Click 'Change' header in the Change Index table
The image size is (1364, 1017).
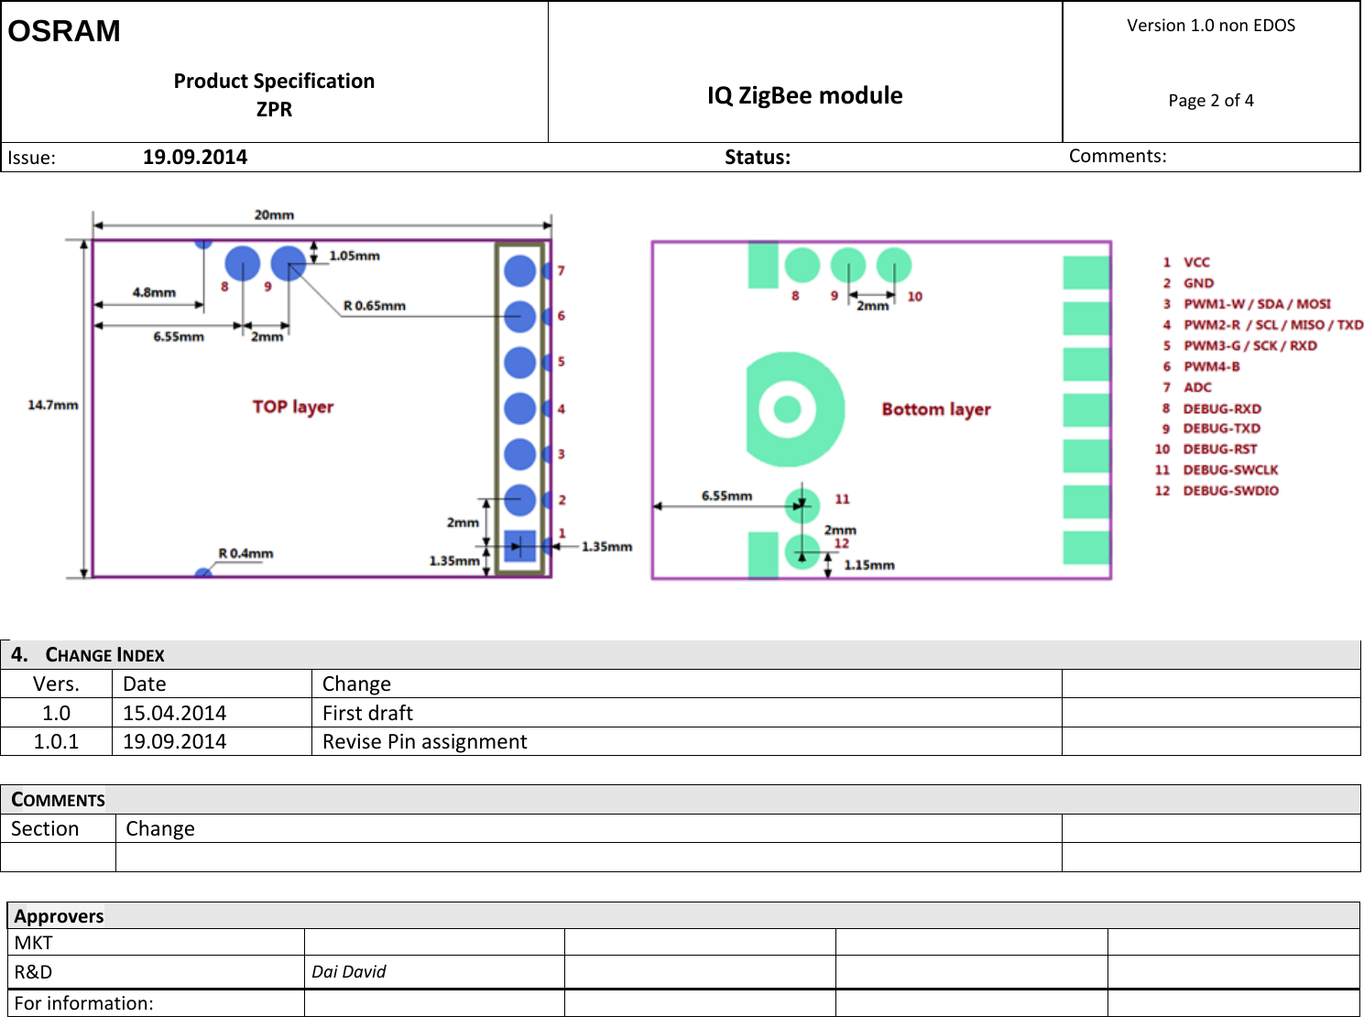pyautogui.click(x=356, y=684)
